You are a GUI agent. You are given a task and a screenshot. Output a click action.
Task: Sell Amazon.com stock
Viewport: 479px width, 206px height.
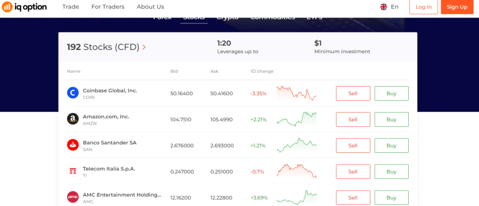coord(353,119)
